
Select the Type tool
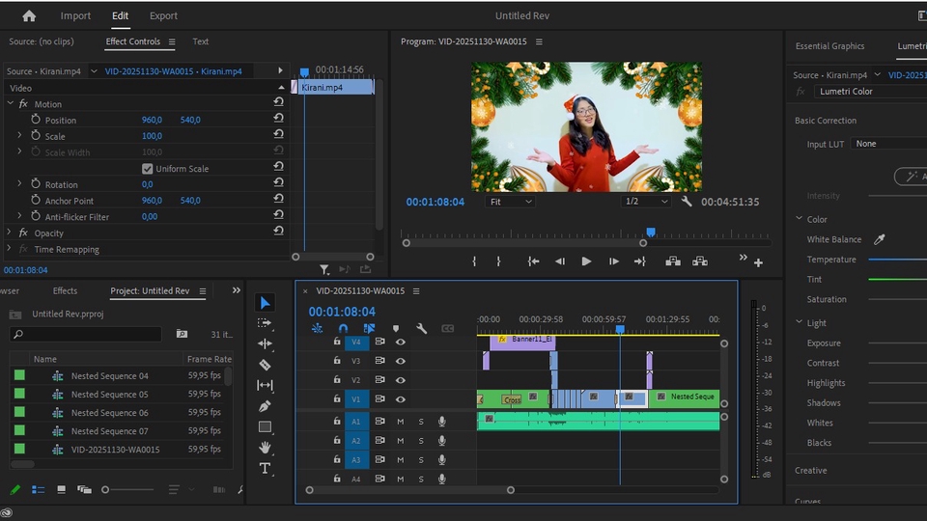[266, 468]
